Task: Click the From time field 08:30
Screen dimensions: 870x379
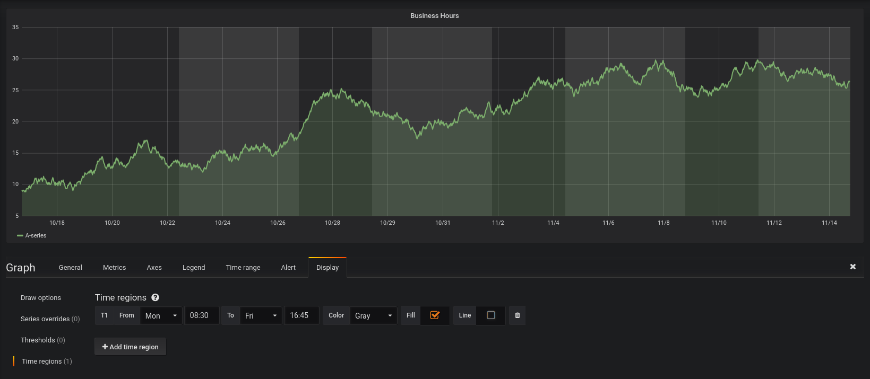Action: click(x=201, y=315)
